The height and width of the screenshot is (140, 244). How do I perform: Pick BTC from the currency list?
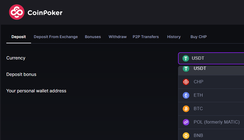point(211,109)
